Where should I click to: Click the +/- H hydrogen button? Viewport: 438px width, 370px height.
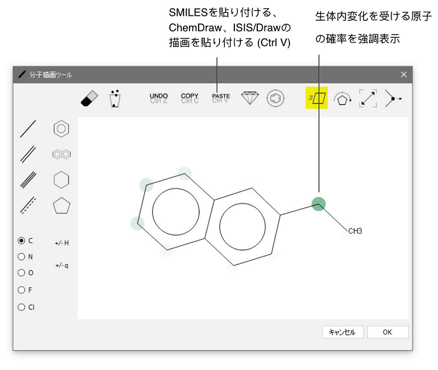(x=62, y=243)
